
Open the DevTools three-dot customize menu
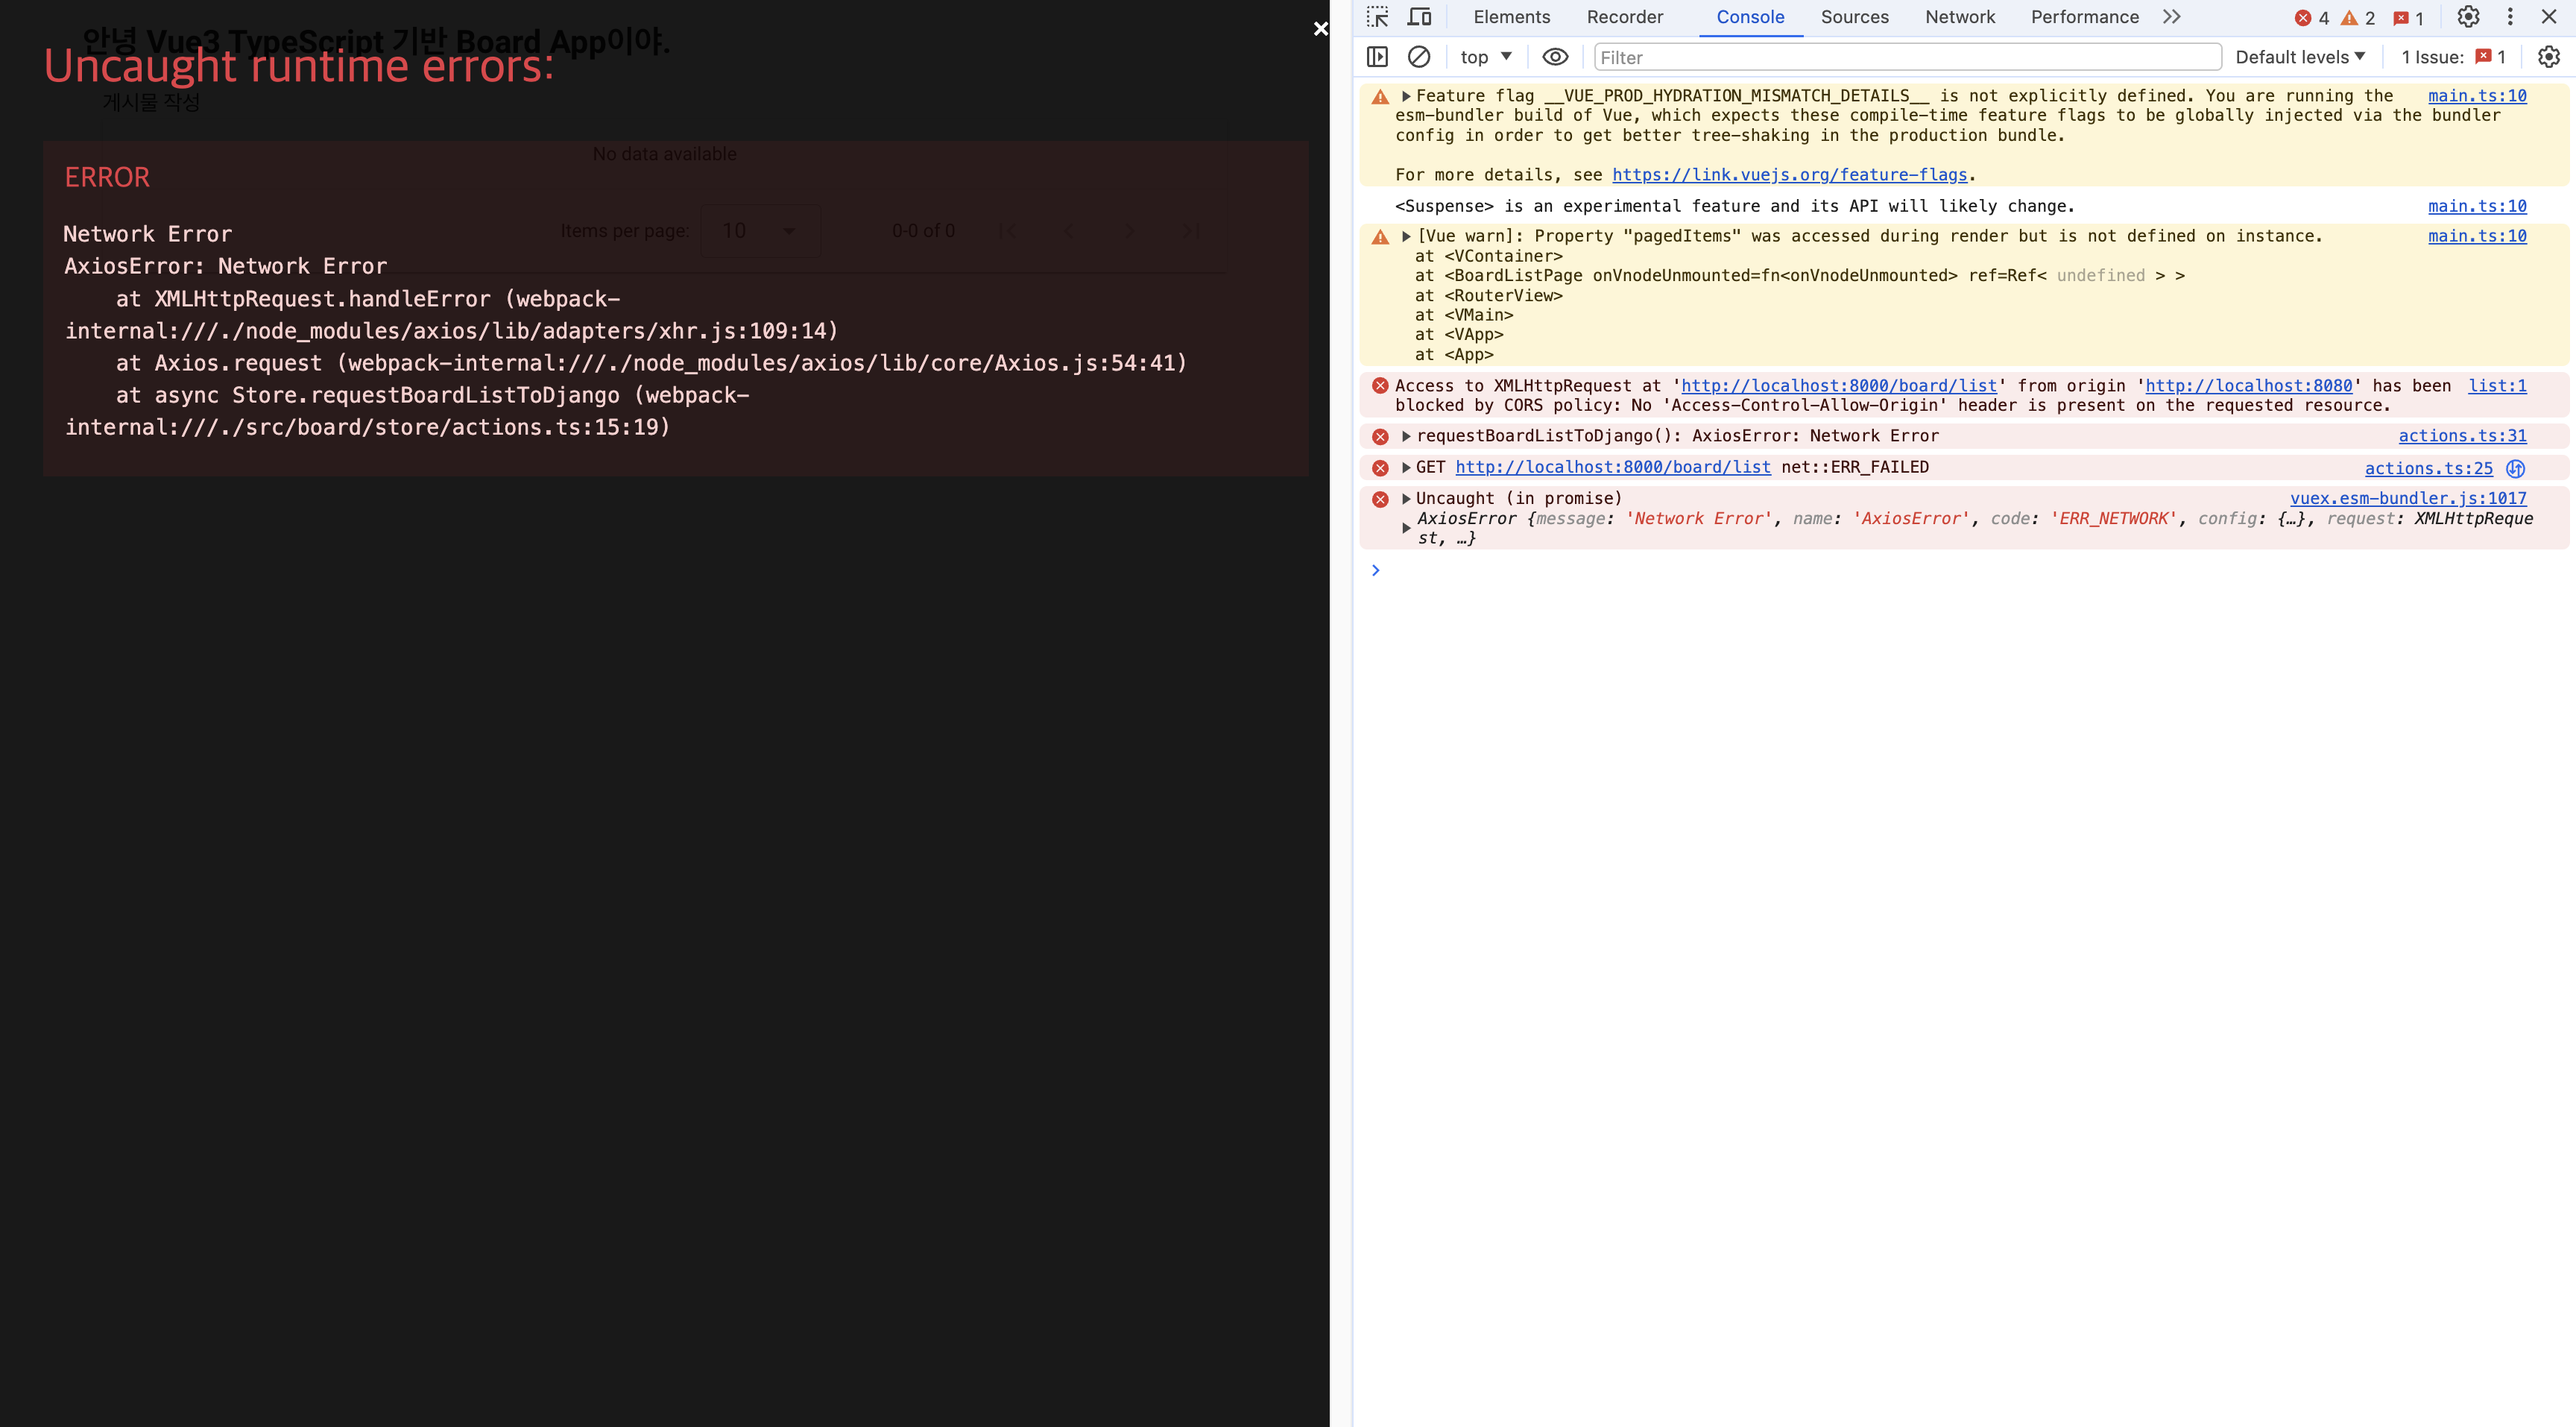[x=2510, y=17]
